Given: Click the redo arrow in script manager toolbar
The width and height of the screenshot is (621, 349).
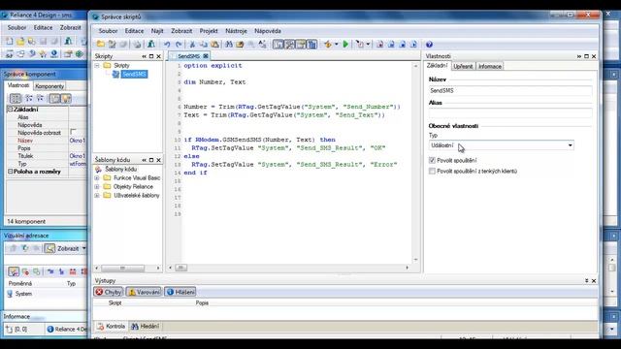Looking at the screenshot, I should tap(179, 45).
